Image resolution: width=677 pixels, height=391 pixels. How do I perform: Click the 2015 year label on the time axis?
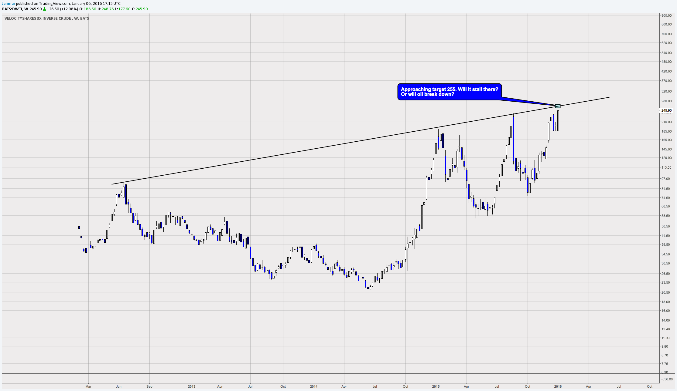[436, 386]
